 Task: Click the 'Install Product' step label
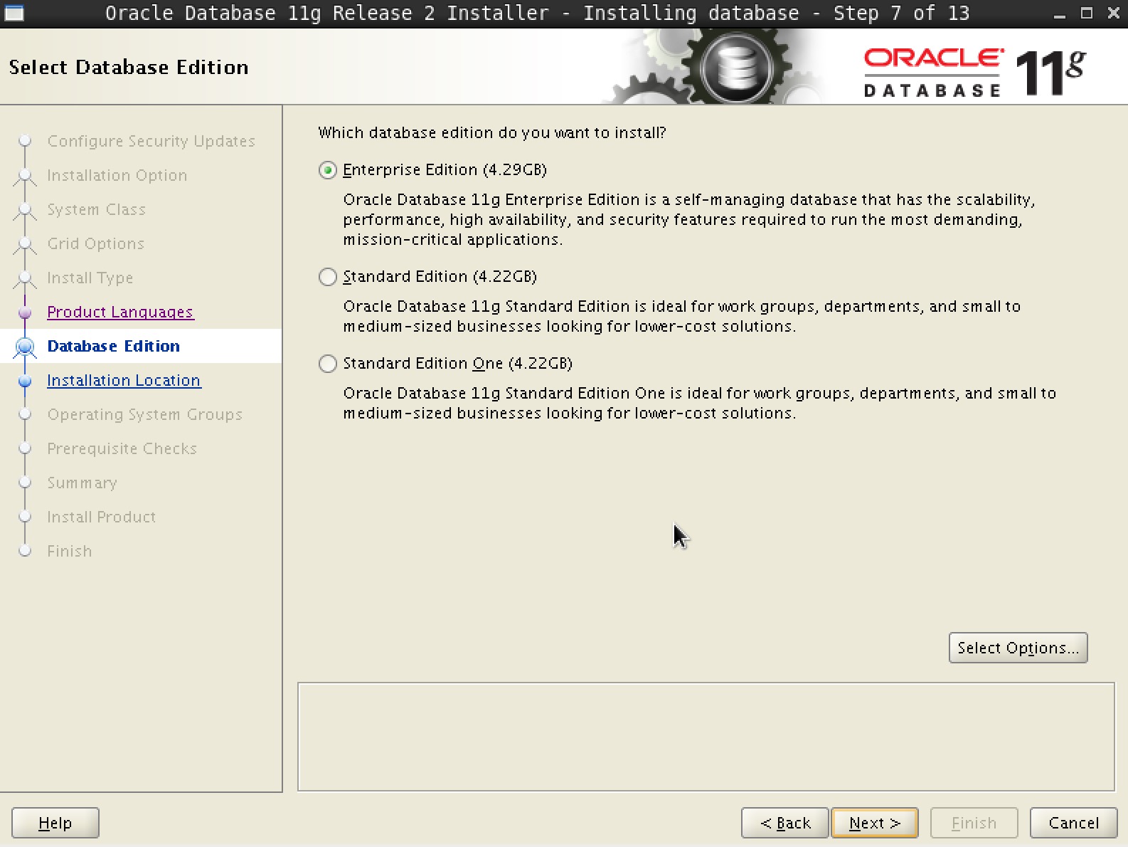pos(102,517)
